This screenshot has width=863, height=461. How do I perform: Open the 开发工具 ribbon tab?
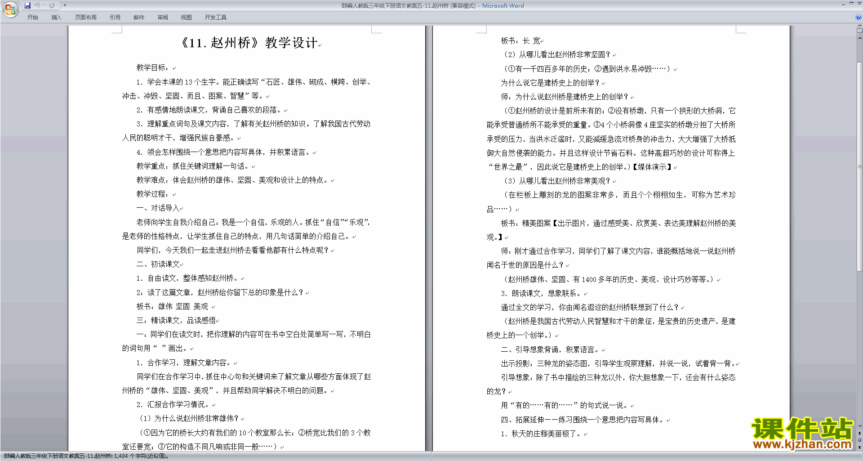point(216,18)
